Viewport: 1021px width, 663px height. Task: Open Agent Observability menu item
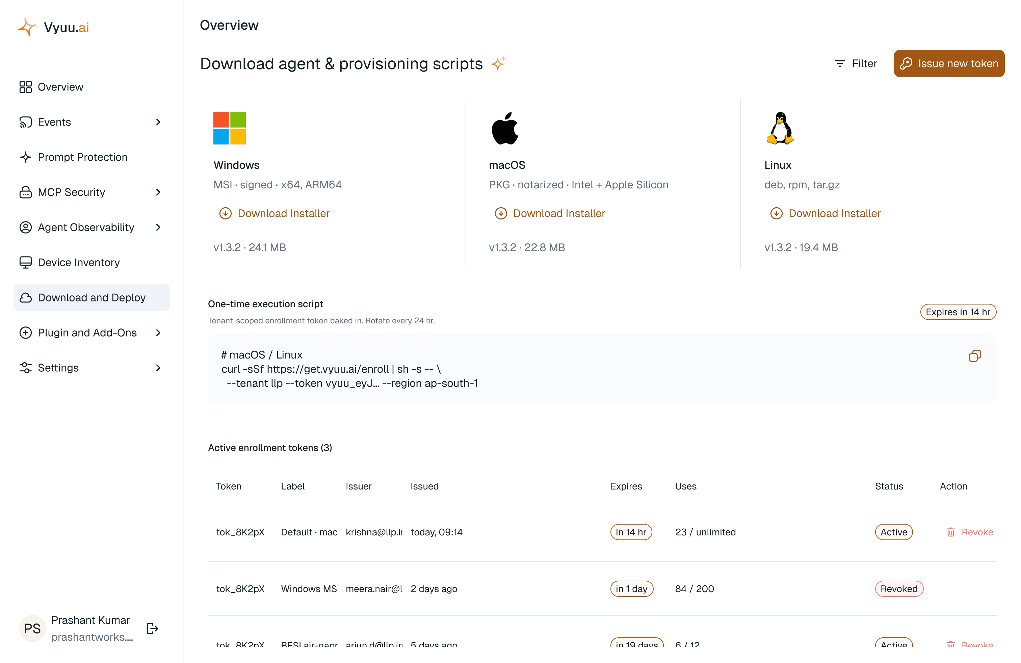pyautogui.click(x=92, y=227)
